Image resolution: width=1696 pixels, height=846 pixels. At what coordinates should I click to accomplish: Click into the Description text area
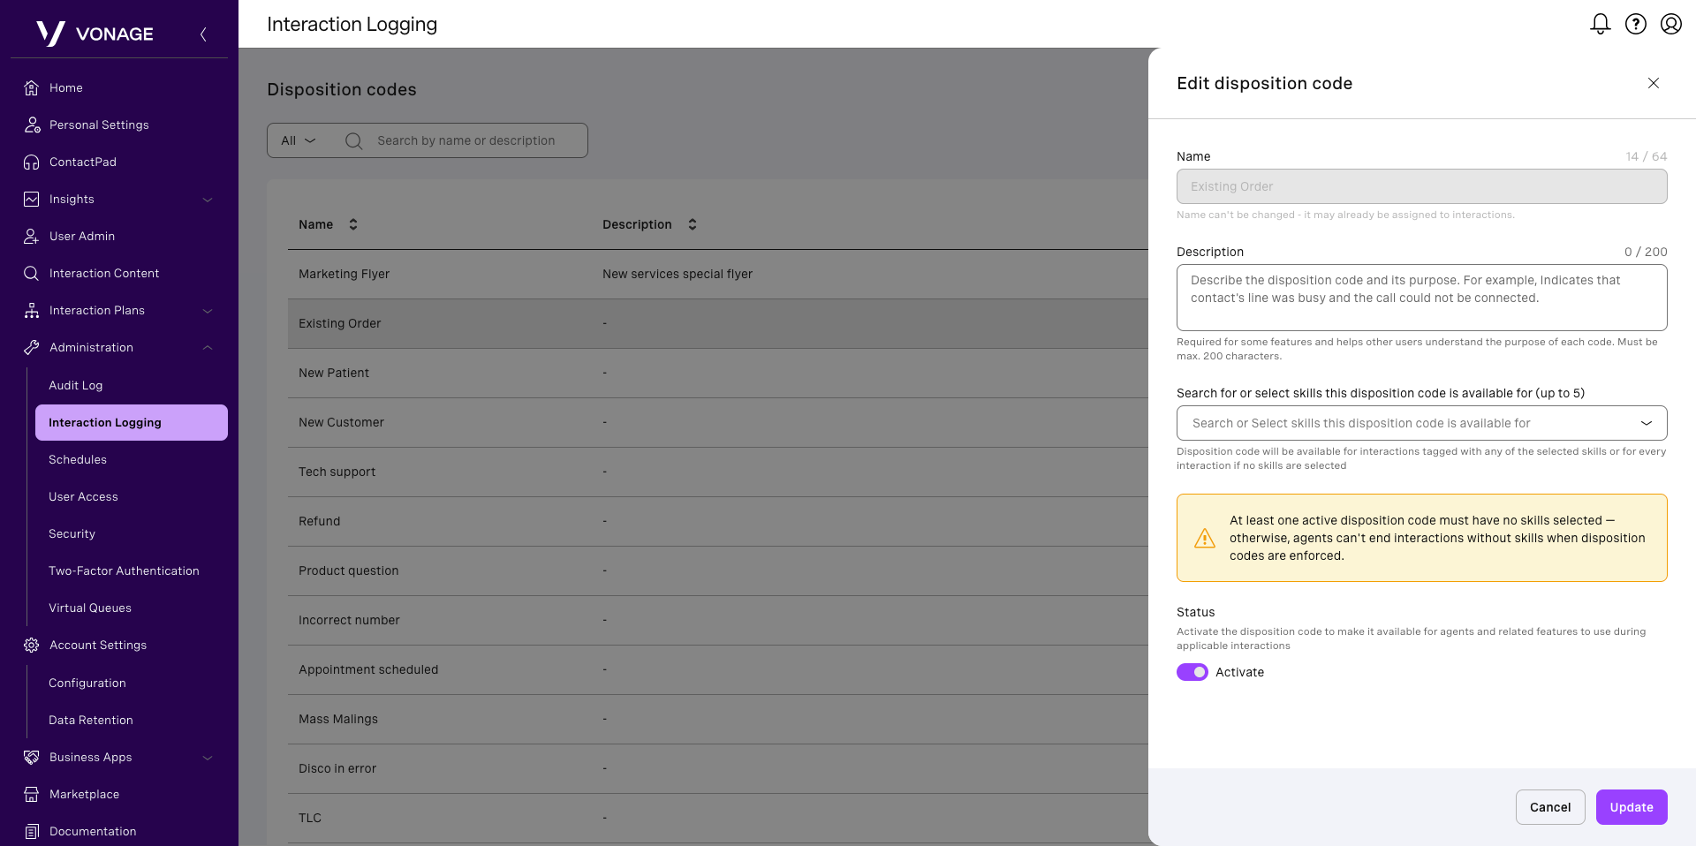[x=1420, y=298]
